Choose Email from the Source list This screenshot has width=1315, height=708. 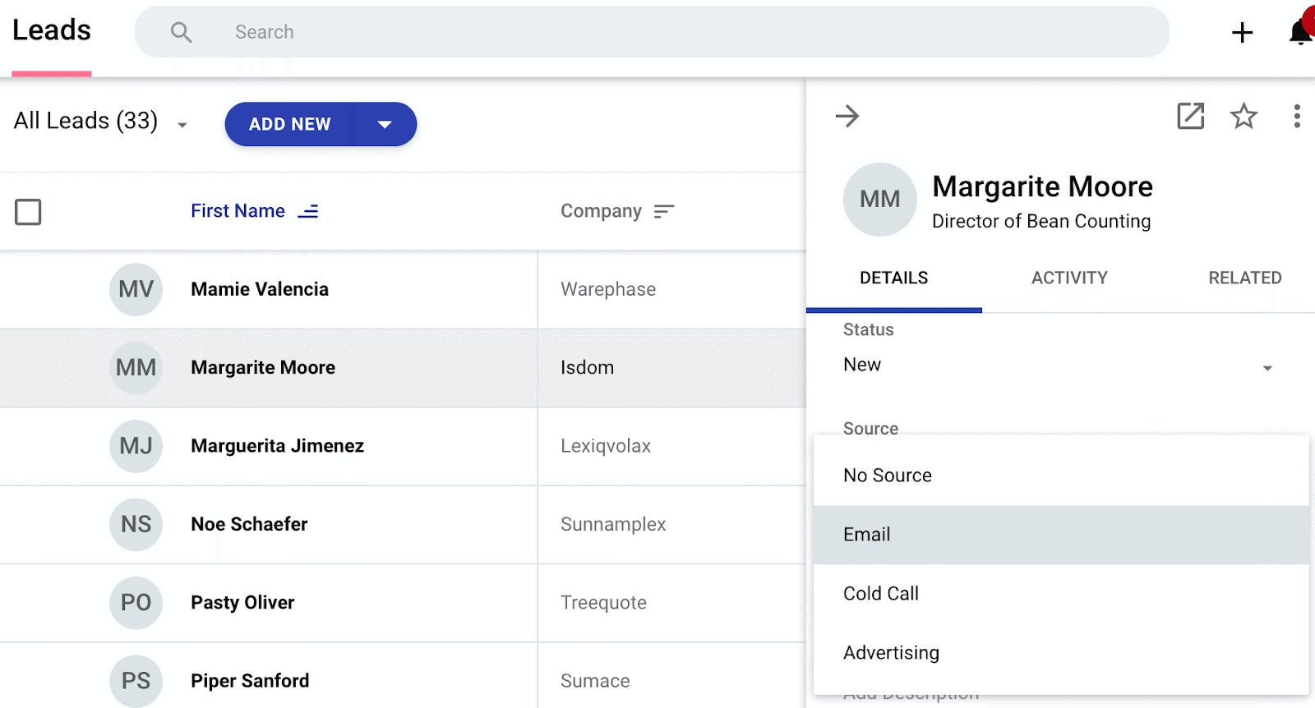[x=1061, y=535]
